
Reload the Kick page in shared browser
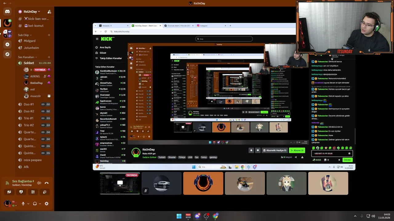[x=106, y=31]
